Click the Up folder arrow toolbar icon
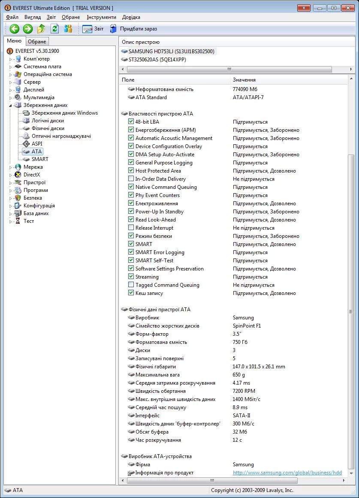Screen dimensions: 359x498 point(41,29)
